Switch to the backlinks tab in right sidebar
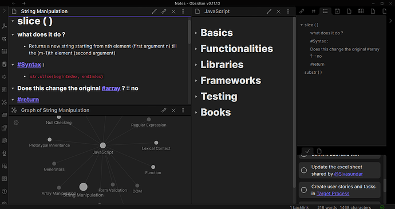 pos(302,11)
